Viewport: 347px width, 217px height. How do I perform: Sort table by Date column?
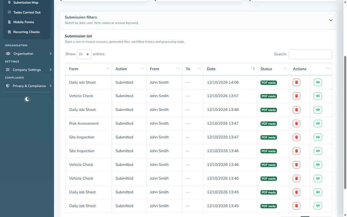pyautogui.click(x=230, y=69)
